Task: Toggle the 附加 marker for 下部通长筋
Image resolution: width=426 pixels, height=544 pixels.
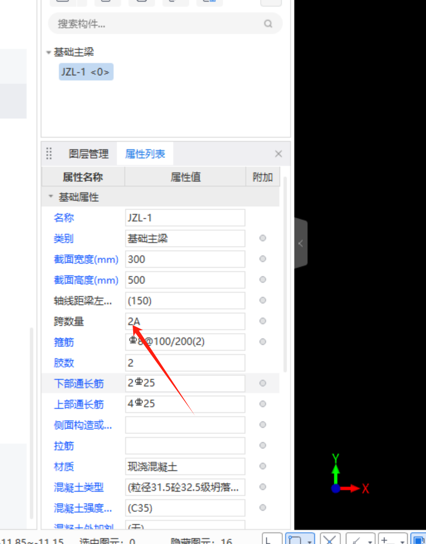Action: click(263, 383)
